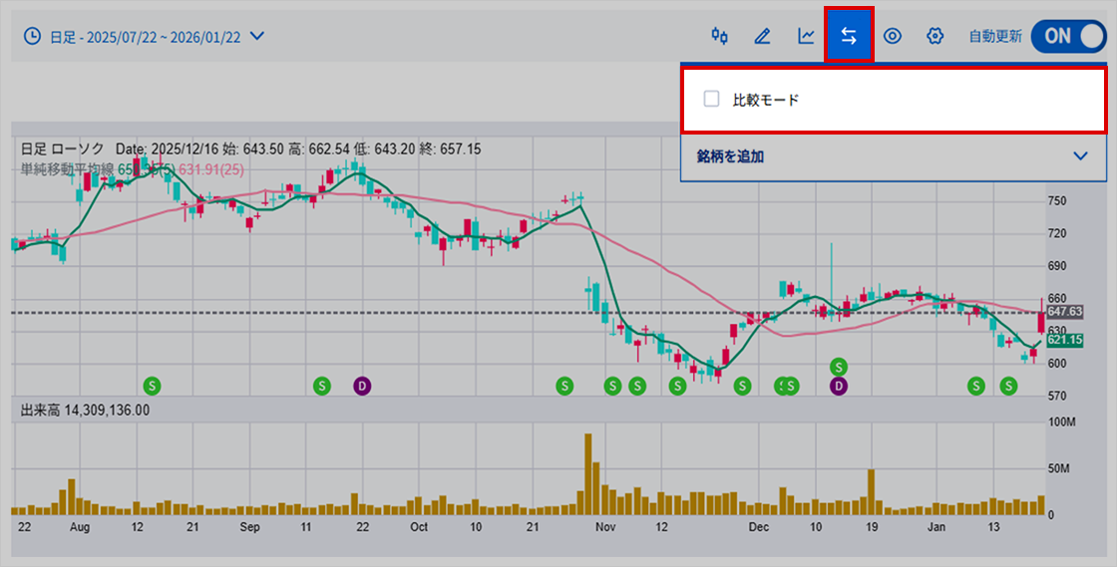The height and width of the screenshot is (567, 1117).
Task: Open the date range dropdown arrow
Action: click(x=257, y=37)
